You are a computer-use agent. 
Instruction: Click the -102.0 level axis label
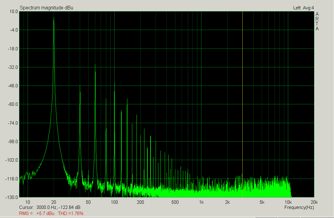[x=12, y=160]
